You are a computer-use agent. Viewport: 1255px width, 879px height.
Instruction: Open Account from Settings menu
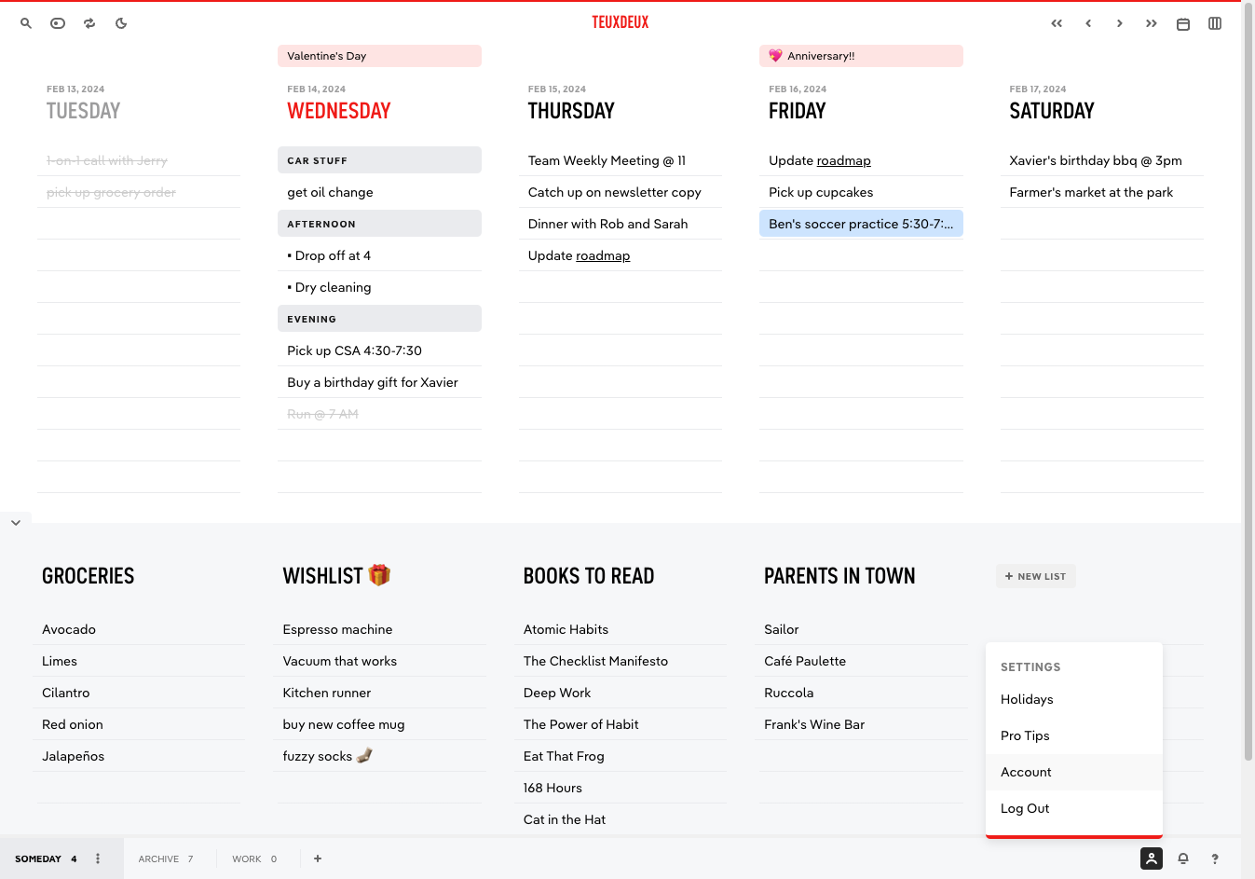tap(1074, 772)
